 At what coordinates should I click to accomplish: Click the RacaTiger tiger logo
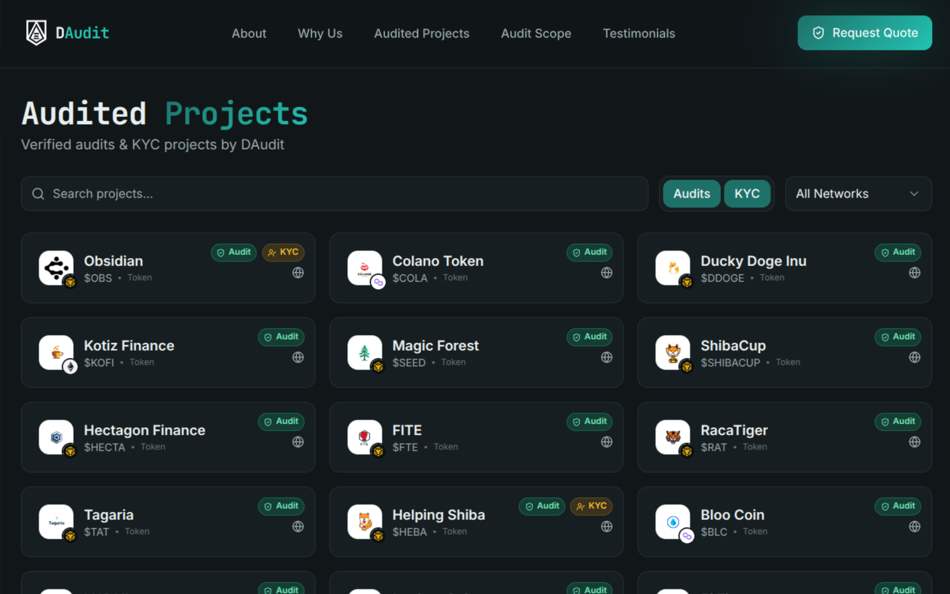(x=673, y=437)
